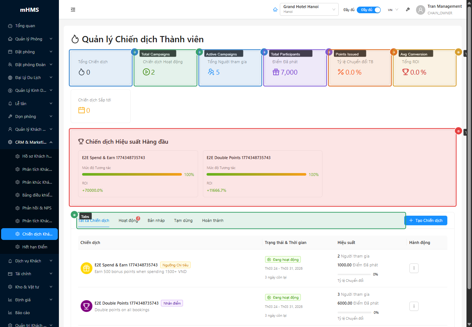This screenshot has width=472, height=327.
Task: Open three-dot menu for E2E Double Points
Action: pyautogui.click(x=414, y=306)
